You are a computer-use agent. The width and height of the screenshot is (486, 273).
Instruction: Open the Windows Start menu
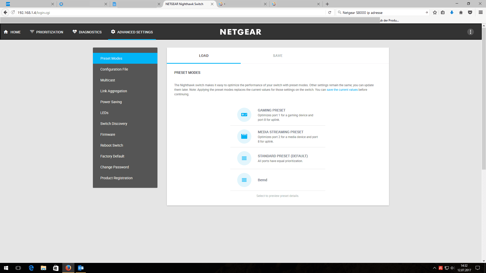pos(6,268)
